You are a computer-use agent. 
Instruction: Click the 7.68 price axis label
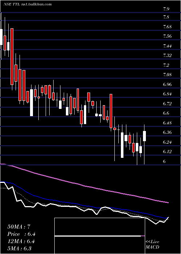[x=167, y=27]
